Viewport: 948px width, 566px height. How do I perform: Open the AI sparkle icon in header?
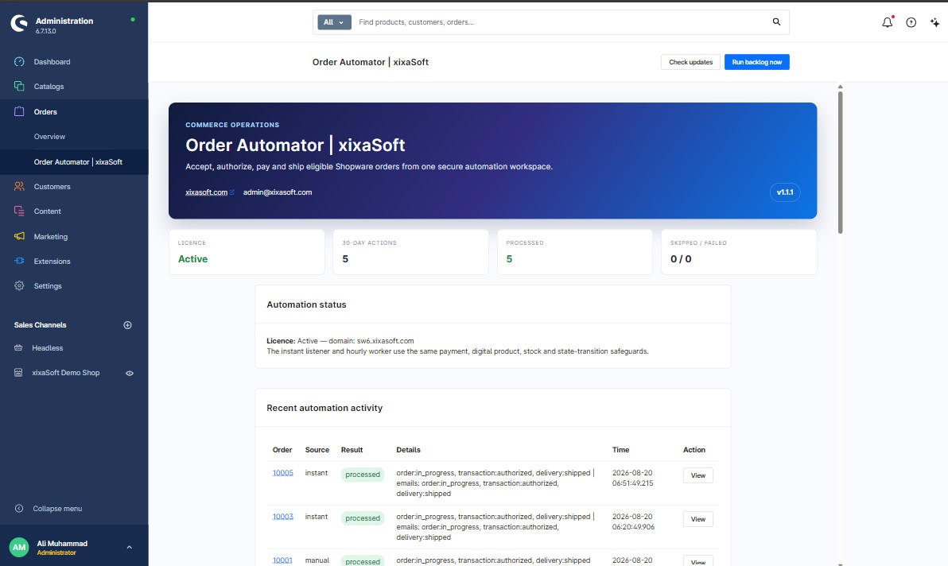(x=934, y=22)
